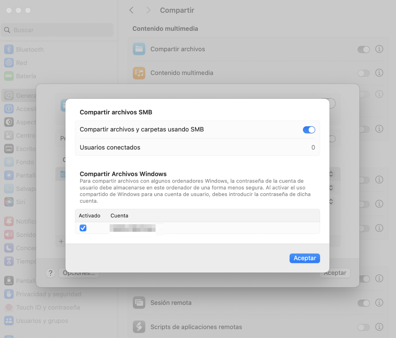This screenshot has height=338, width=396.
Task: Toggle SMB file and folder sharing switch
Action: click(x=309, y=130)
